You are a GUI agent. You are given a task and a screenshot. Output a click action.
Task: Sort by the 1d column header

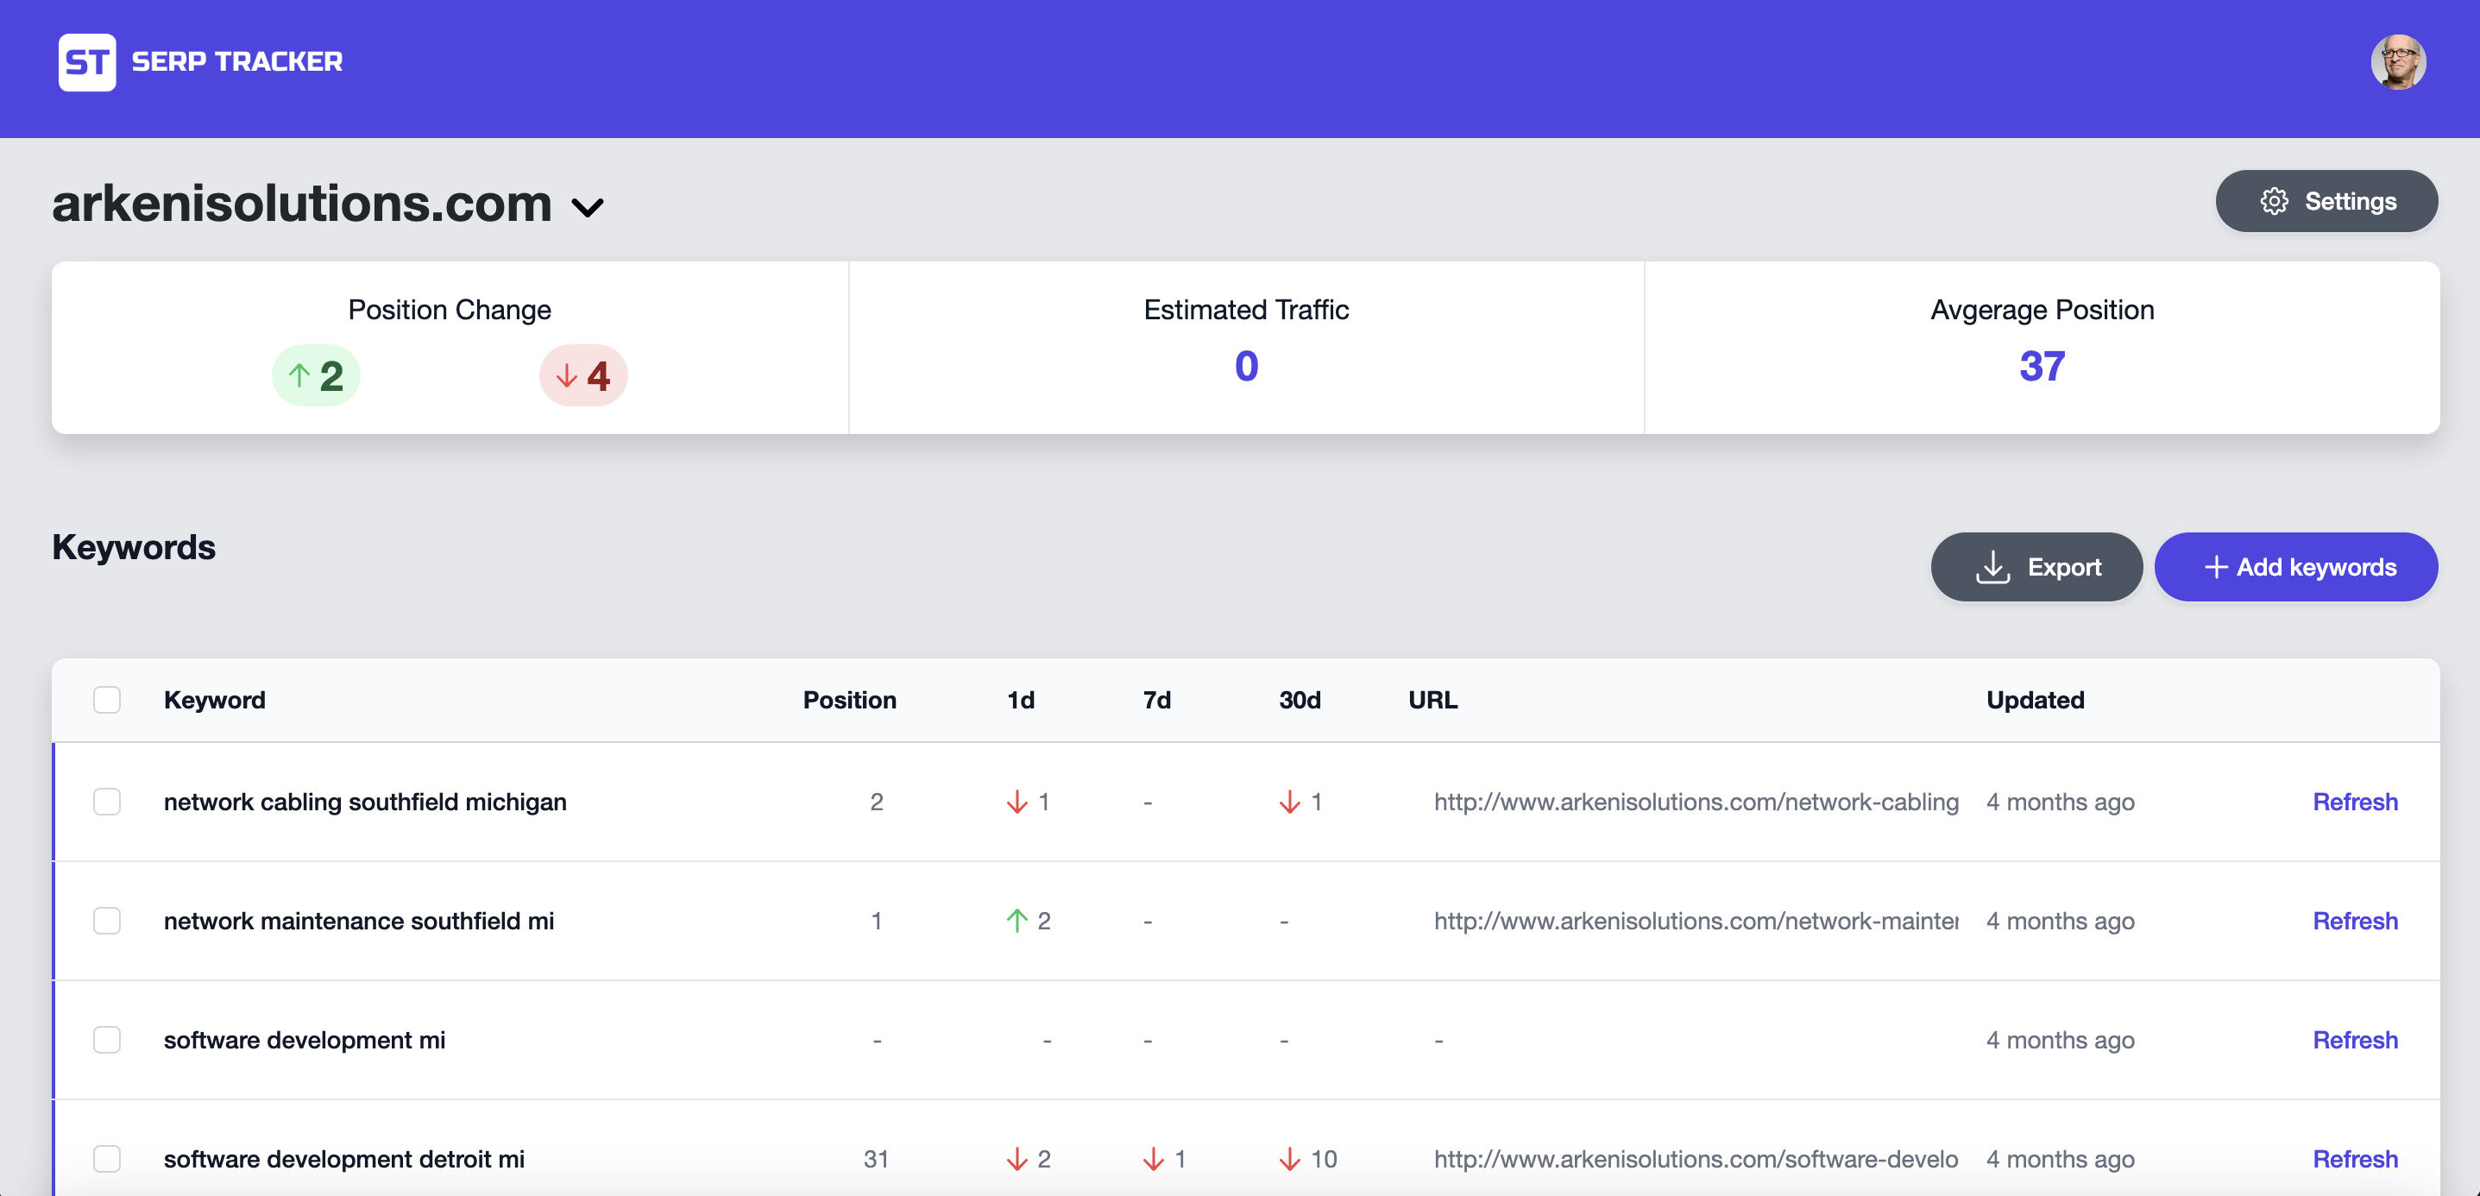click(1021, 700)
